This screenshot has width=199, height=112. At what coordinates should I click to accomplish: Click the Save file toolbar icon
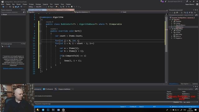coord(16,7)
